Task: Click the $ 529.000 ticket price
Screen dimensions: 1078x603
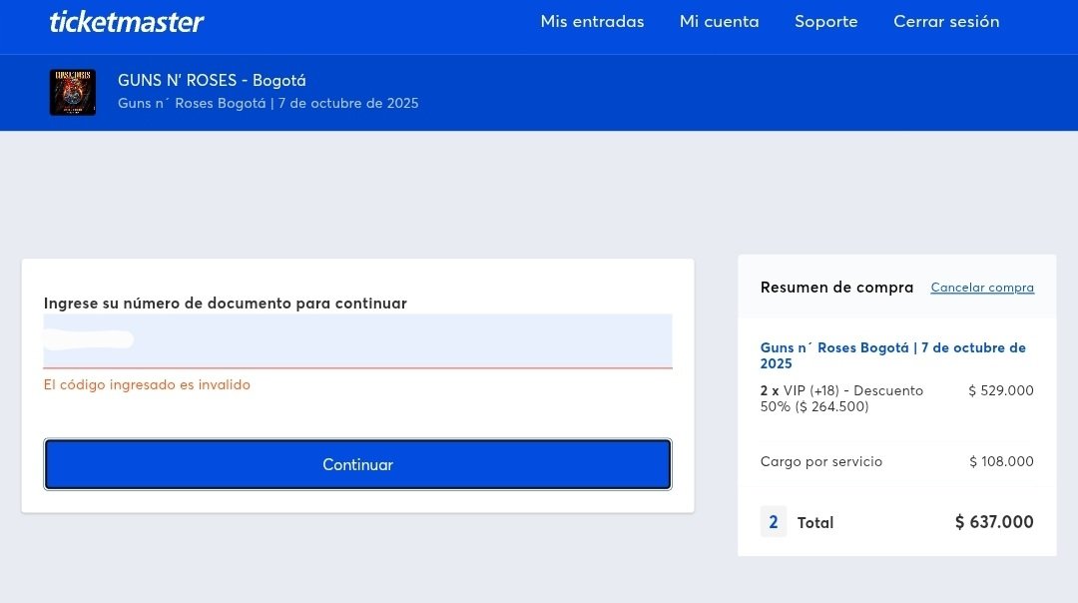Action: pyautogui.click(x=1000, y=390)
